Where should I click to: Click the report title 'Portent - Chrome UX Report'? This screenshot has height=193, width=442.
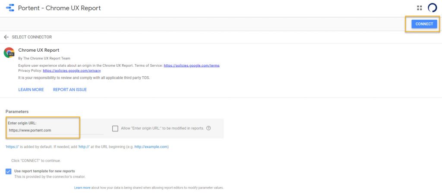pos(59,8)
